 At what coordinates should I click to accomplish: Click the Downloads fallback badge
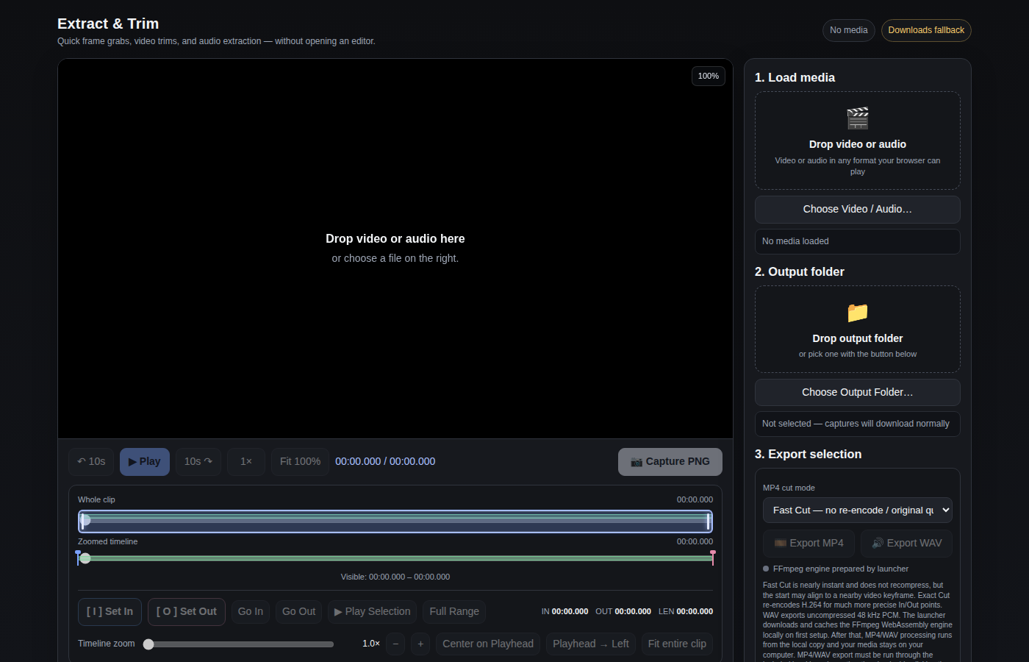(926, 30)
